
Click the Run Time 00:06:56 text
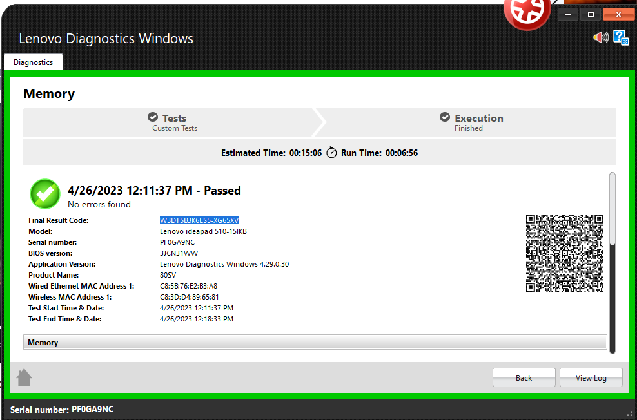coord(380,153)
